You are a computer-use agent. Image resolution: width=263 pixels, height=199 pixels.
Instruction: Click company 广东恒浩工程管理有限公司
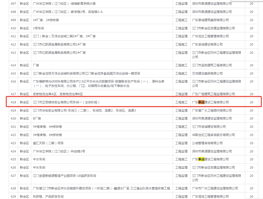coord(210,197)
